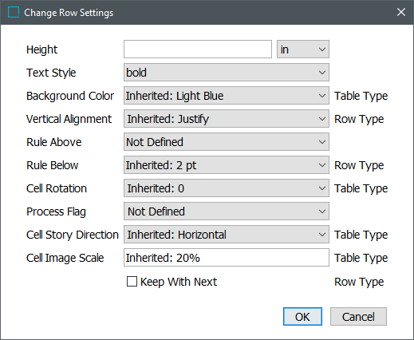Click Table Type label beside Background Color

click(361, 96)
